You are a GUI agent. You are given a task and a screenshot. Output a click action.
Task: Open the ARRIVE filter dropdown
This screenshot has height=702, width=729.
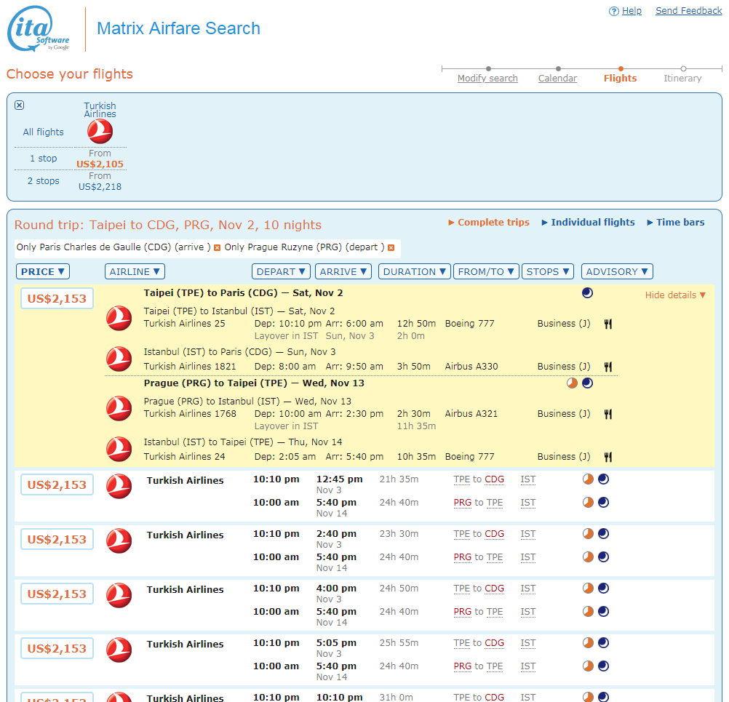[343, 271]
